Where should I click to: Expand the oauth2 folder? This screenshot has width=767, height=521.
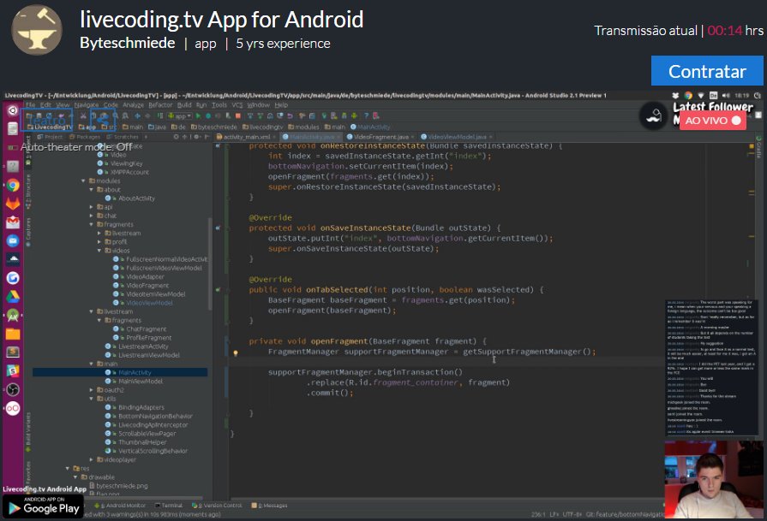(x=92, y=389)
